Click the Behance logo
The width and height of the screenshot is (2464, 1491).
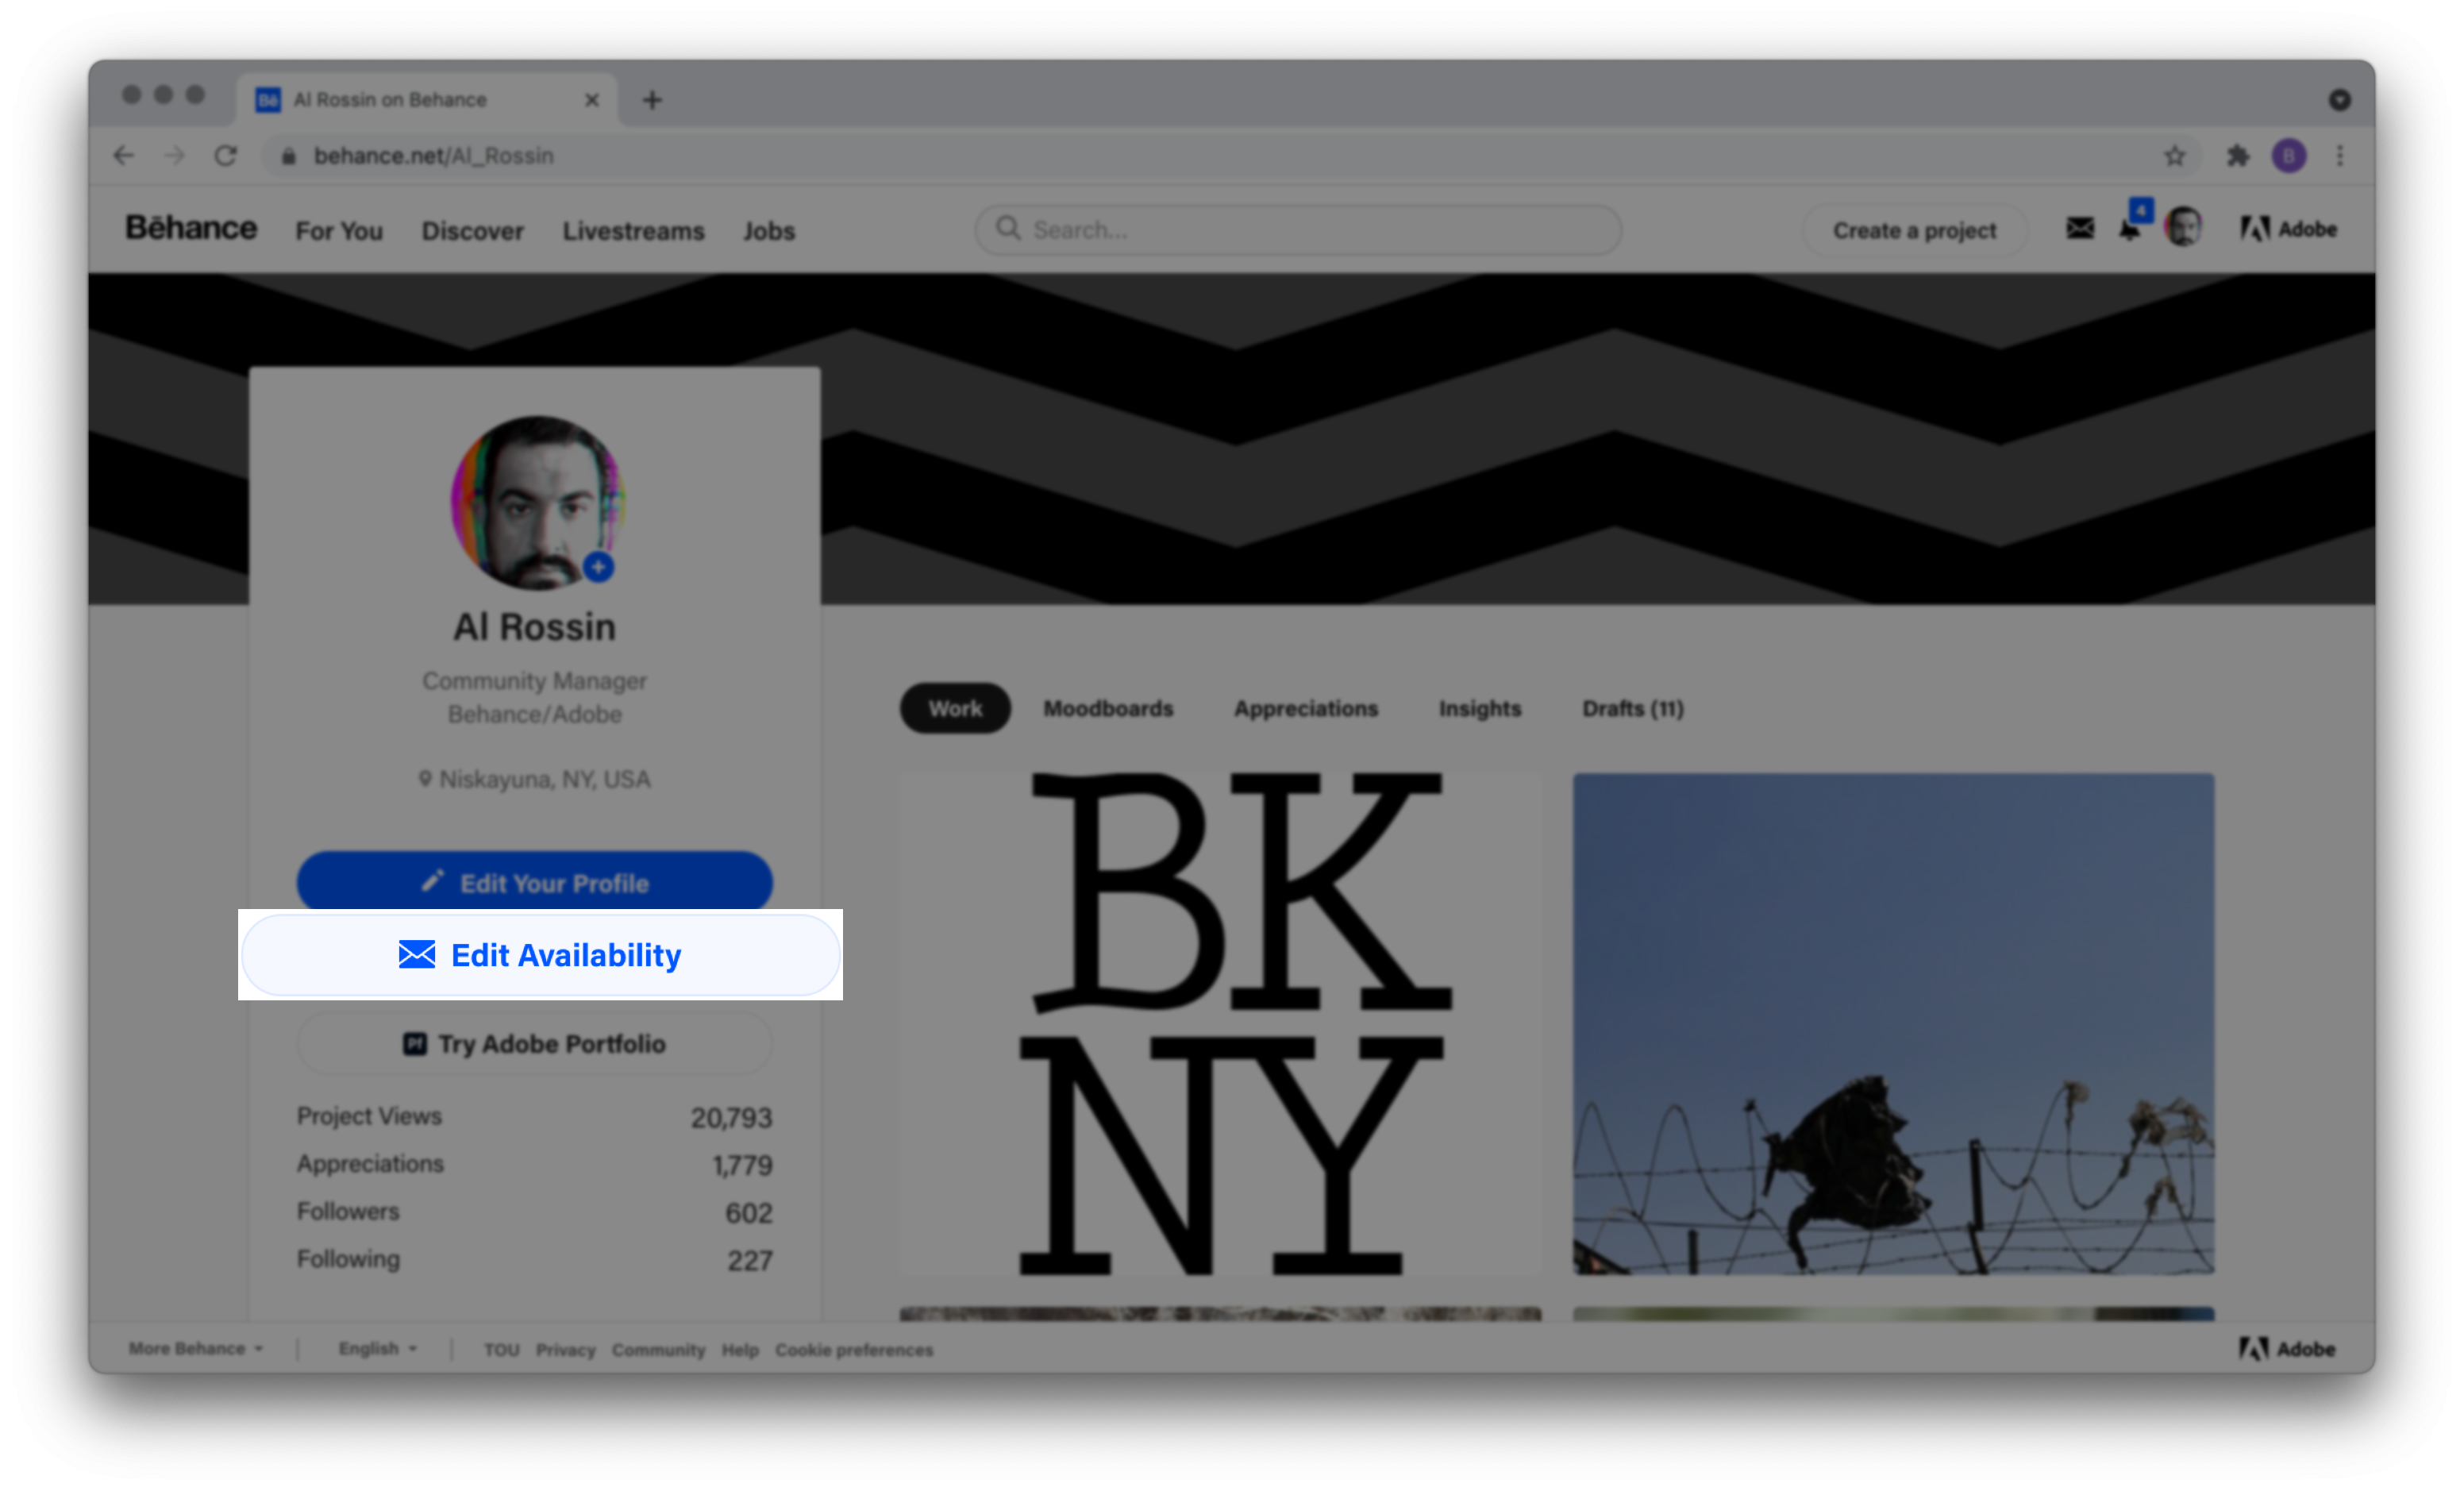coord(191,229)
